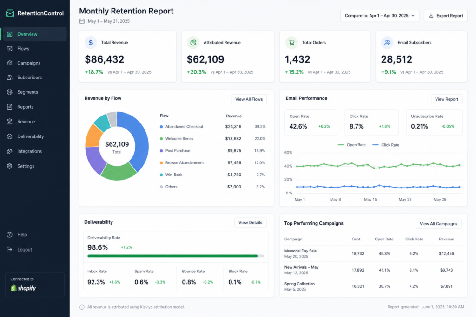Click View Report in Email Performance
The height and width of the screenshot is (317, 476).
(447, 99)
